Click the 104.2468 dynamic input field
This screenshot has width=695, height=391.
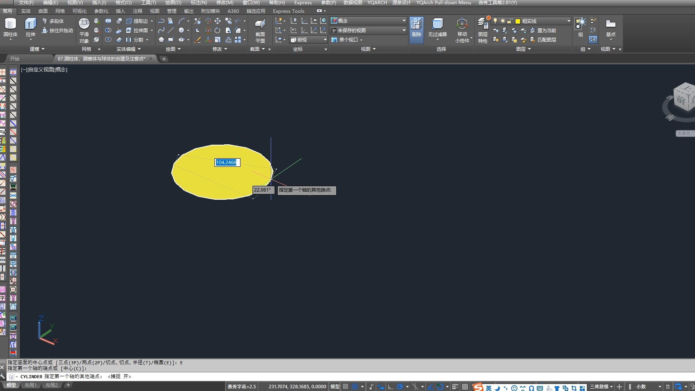click(227, 163)
